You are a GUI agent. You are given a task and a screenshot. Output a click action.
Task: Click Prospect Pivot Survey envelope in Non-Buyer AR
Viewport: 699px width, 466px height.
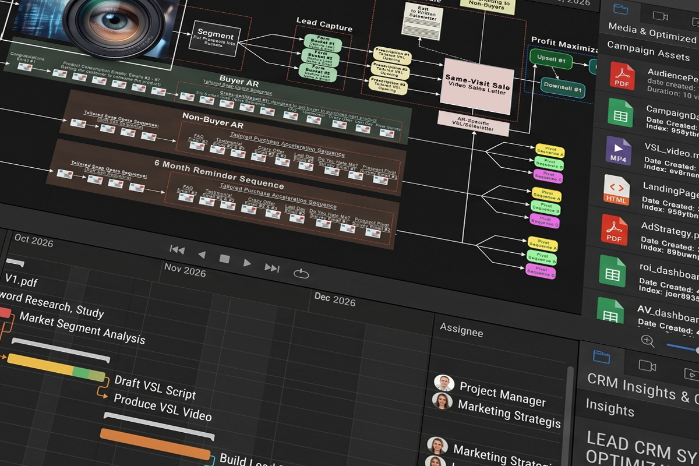tap(380, 180)
